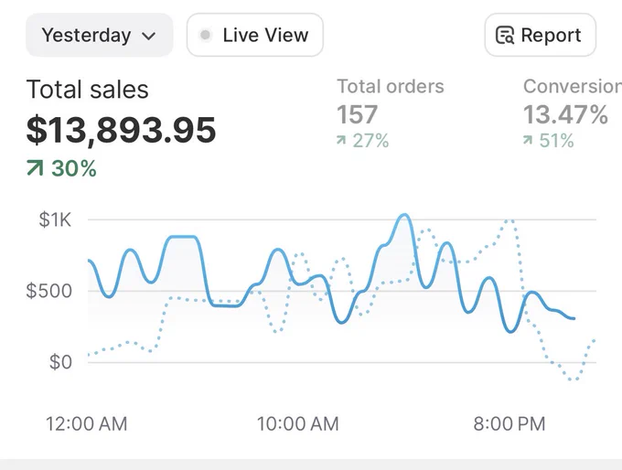Select the Total orders metric

coord(391,112)
